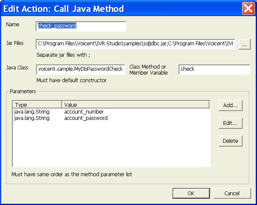The image size is (257, 205).
Task: Cancel the Edit Action dialog
Action: (x=232, y=193)
